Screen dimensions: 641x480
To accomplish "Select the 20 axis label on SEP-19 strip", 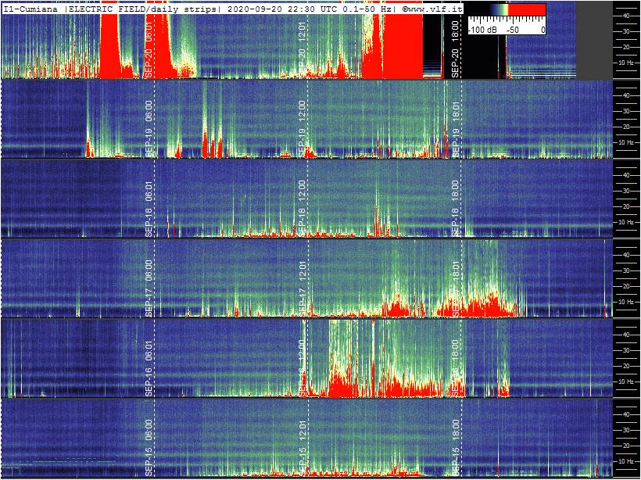I will (625, 127).
